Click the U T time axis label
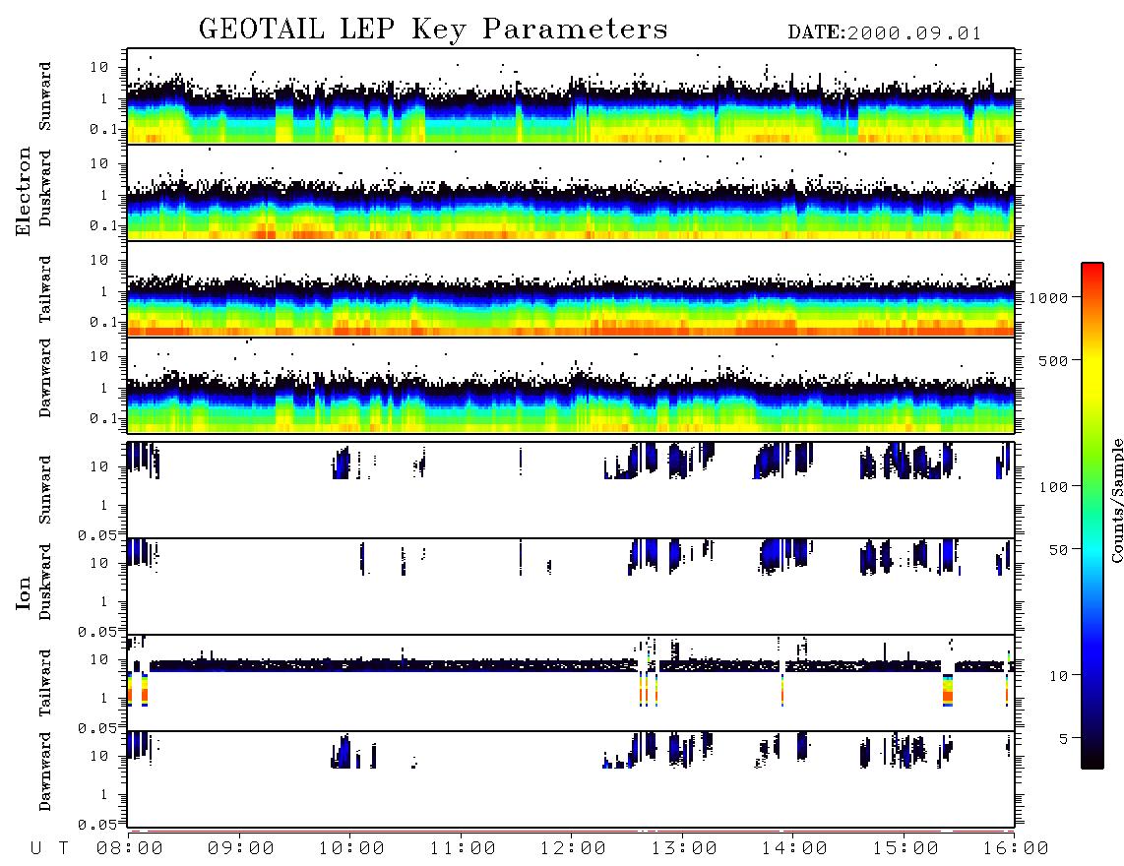 click(50, 849)
